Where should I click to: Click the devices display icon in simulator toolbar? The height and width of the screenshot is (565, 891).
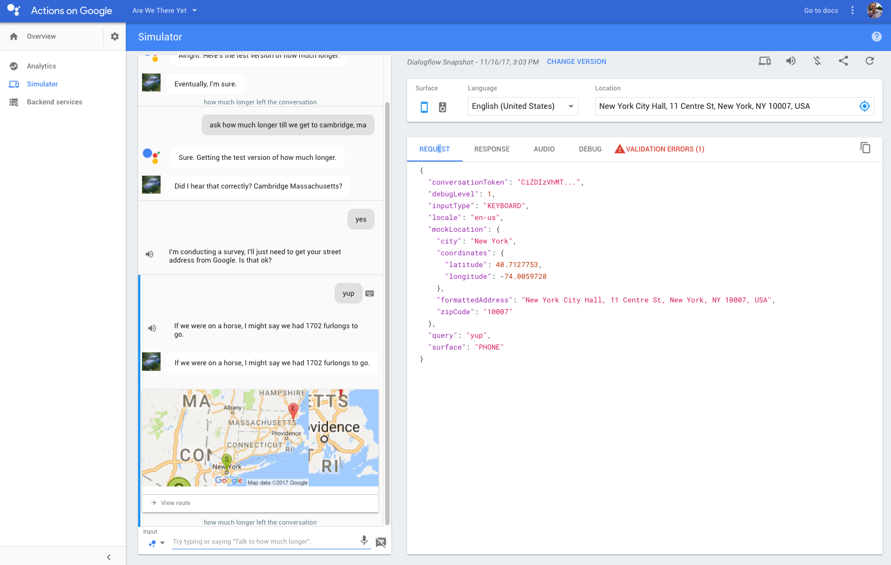(x=765, y=61)
